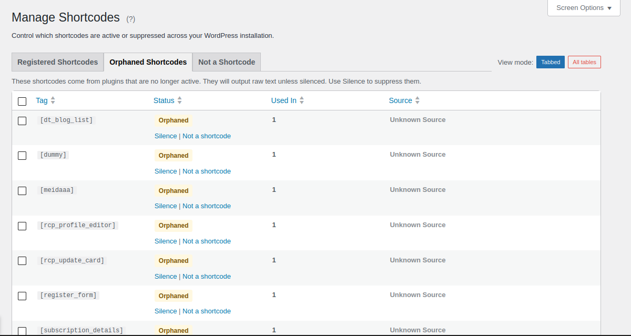Click Orphaned badge in [dt_blog_list] row
Viewport: 631px width, 336px height.
point(174,120)
